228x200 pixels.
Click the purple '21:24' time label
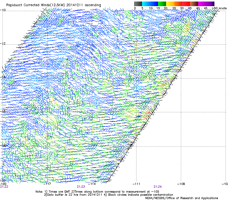click(158, 187)
